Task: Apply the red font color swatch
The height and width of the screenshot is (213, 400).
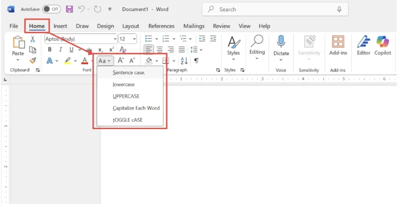Action: point(84,60)
